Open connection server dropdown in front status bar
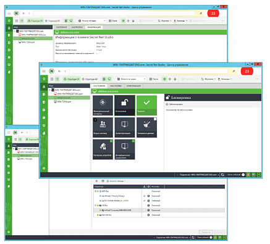Viewport: 270px width, 244px height. 197,175
